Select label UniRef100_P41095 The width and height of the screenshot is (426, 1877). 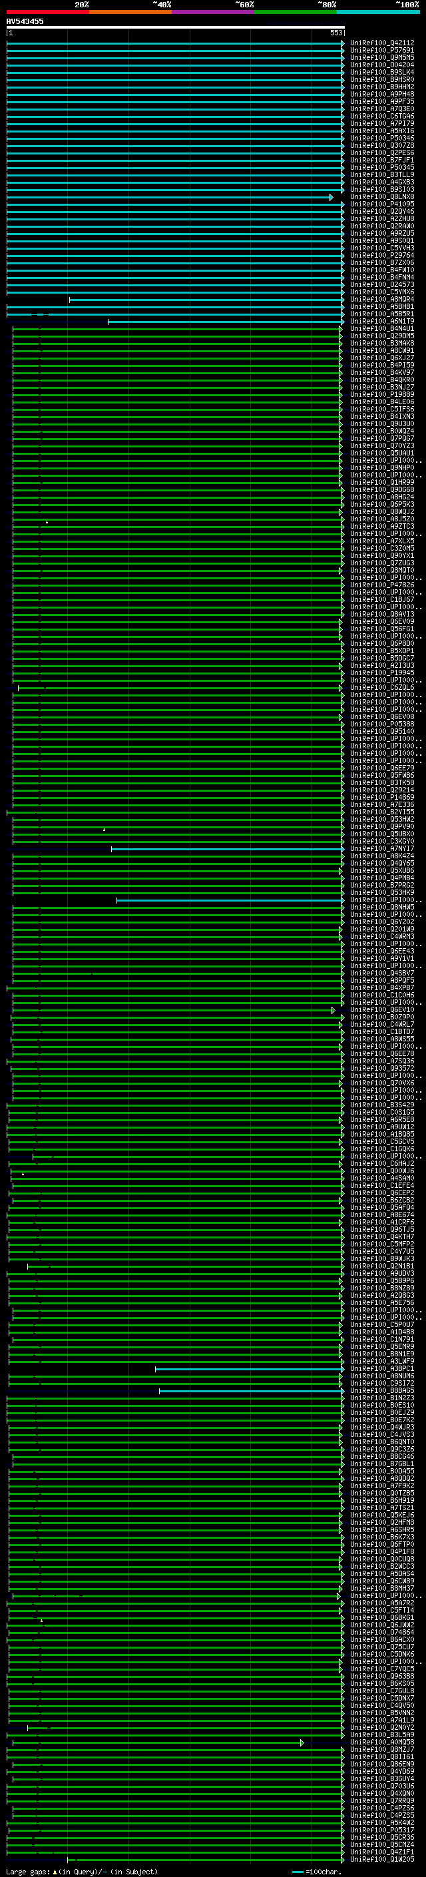tap(382, 204)
